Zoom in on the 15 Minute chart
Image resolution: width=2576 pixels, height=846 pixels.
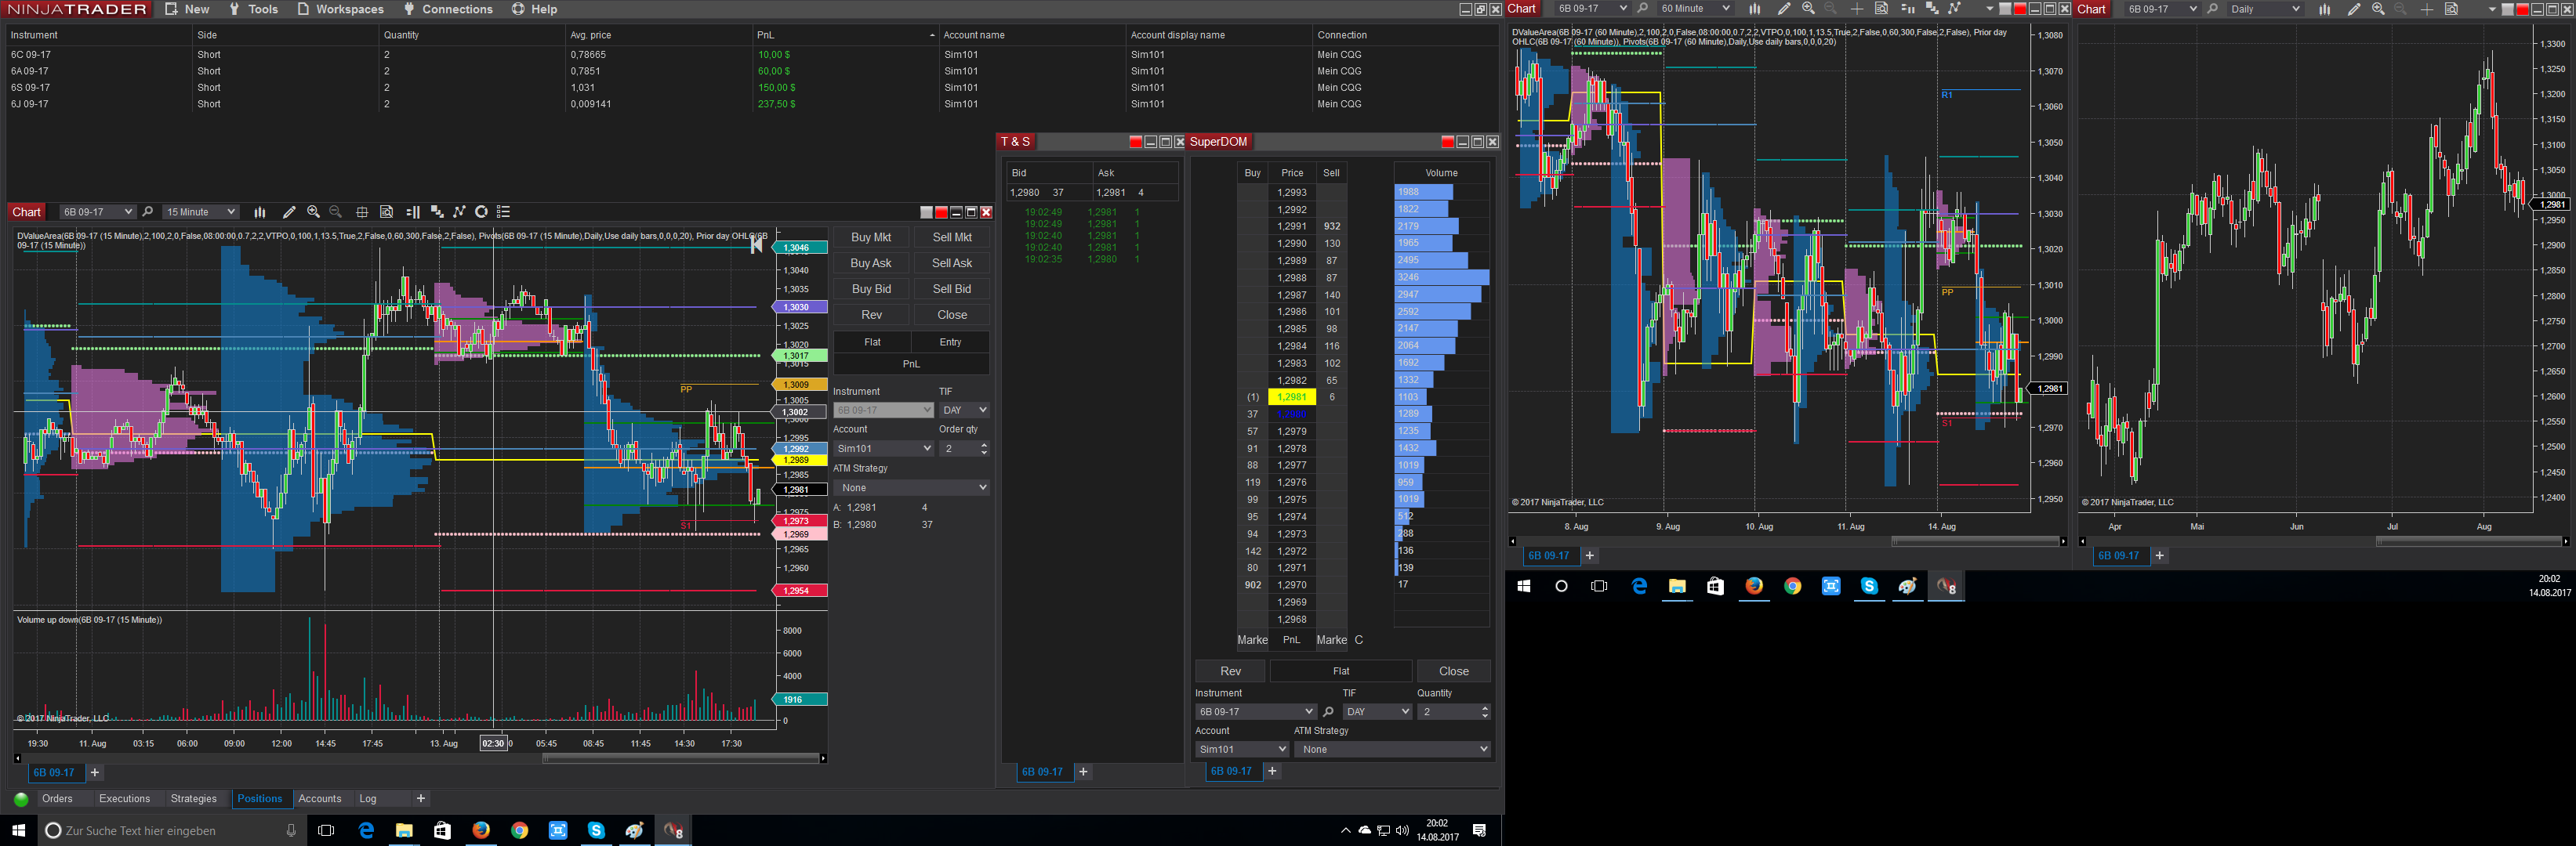(x=313, y=211)
